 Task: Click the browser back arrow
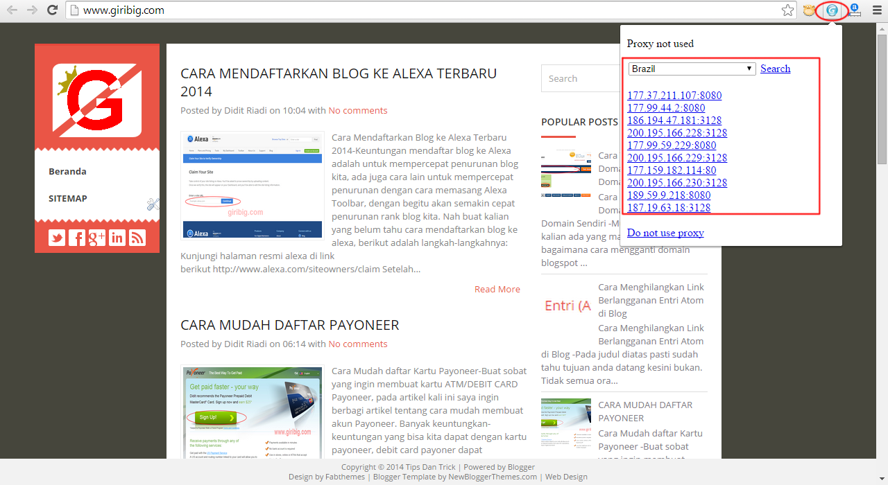[x=12, y=10]
